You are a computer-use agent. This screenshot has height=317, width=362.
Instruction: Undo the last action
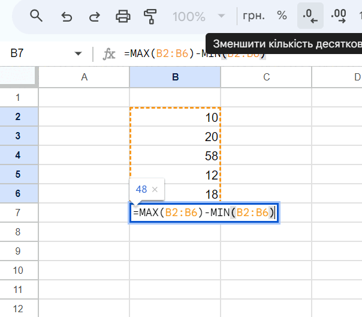tap(67, 16)
